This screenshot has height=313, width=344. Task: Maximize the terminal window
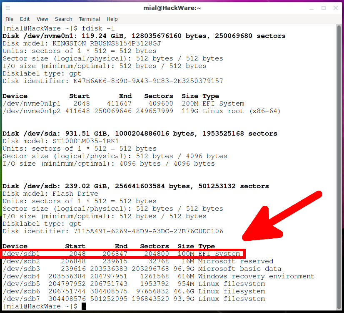(x=324, y=8)
